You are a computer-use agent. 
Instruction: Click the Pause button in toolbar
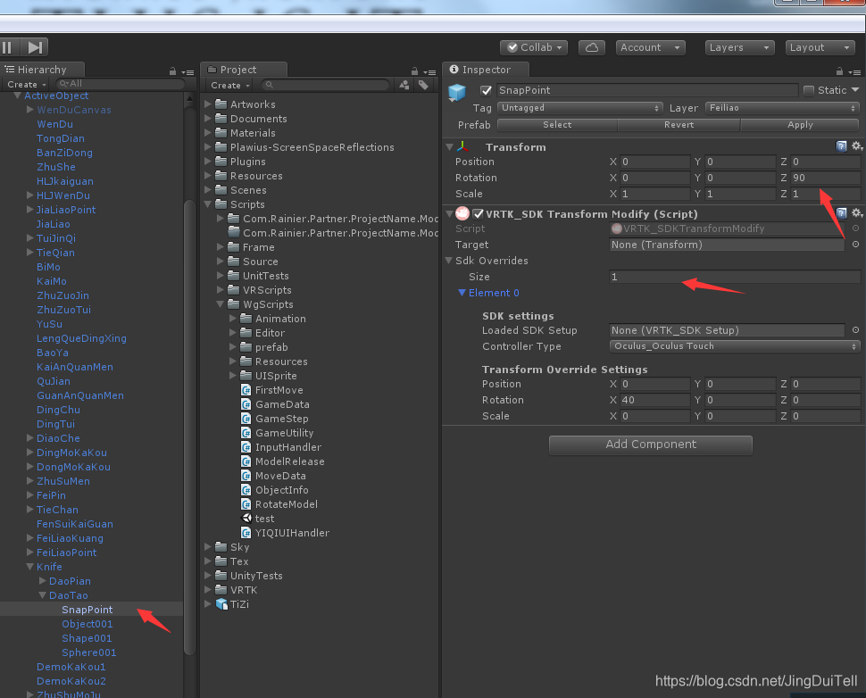coord(8,47)
